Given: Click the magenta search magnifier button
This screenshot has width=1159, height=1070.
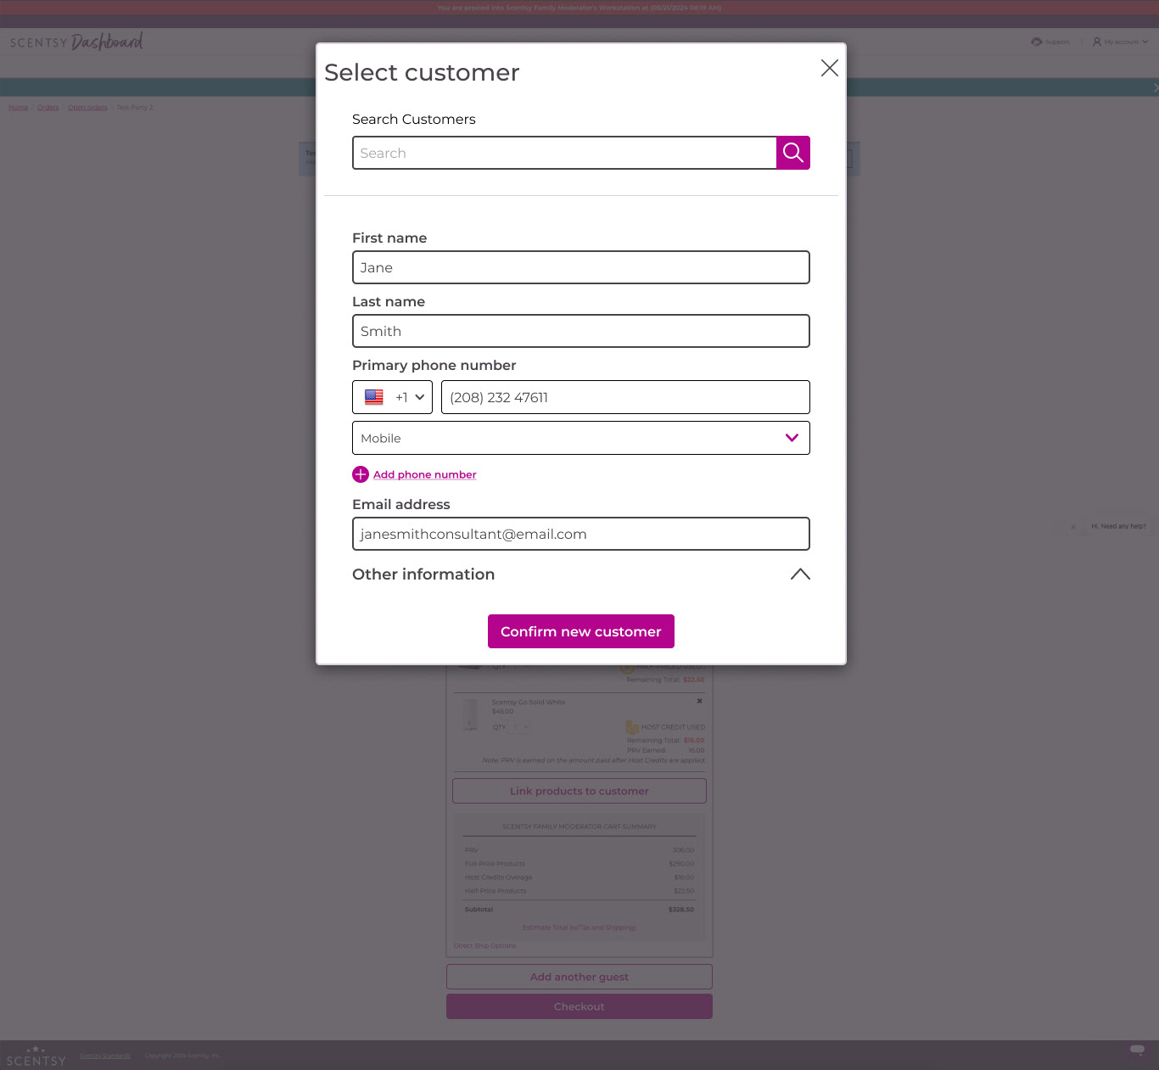Looking at the screenshot, I should [793, 153].
